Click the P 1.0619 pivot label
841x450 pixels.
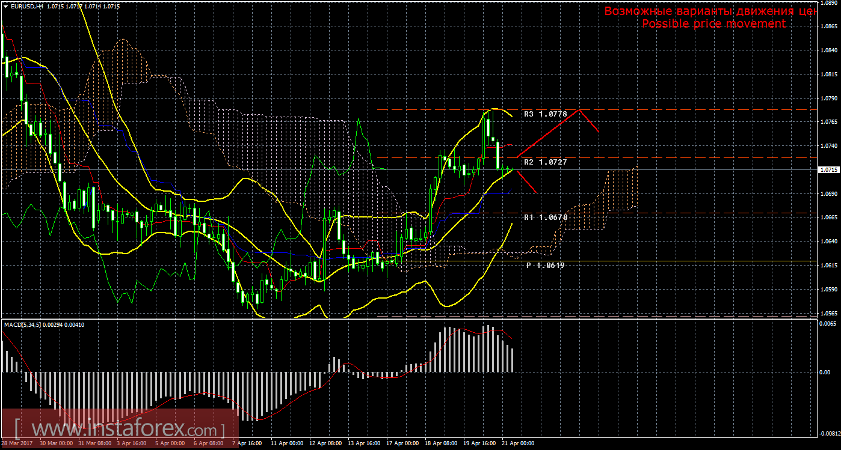545,265
